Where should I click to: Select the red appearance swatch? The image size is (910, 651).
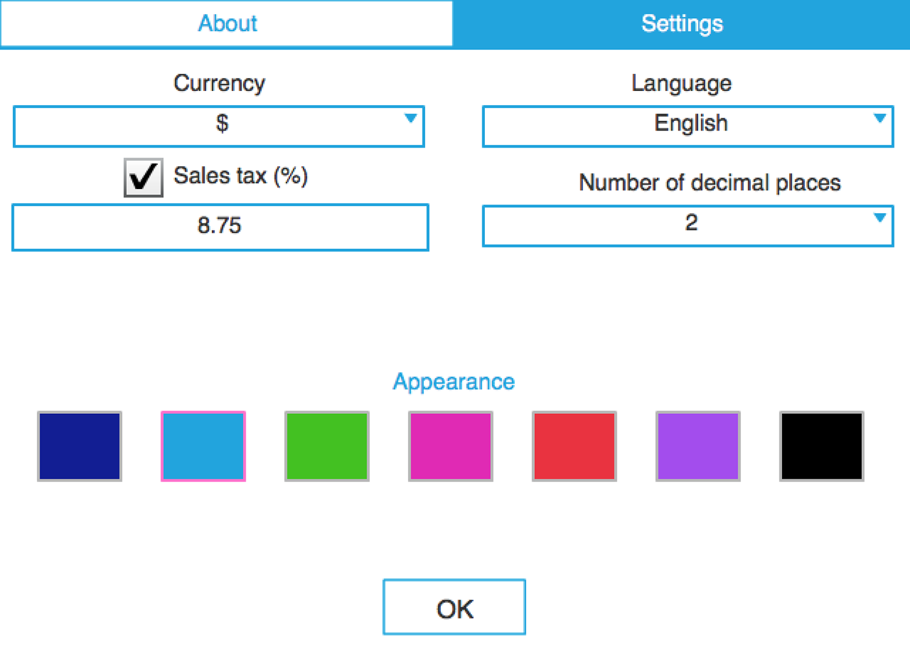pos(574,446)
